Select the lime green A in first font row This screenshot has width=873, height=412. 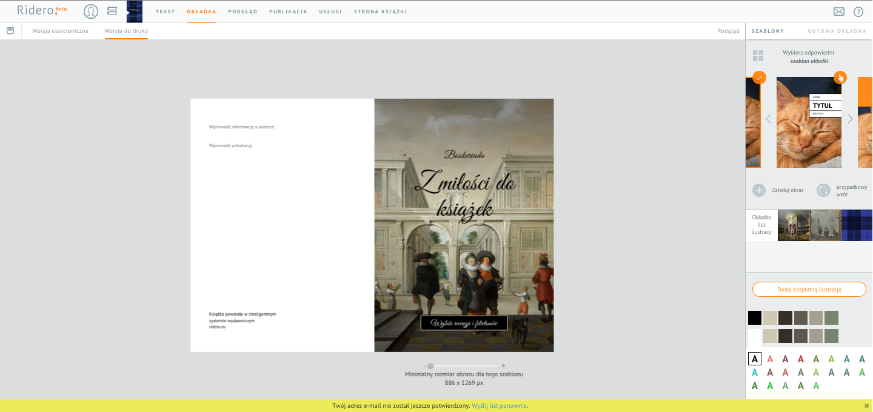click(831, 359)
